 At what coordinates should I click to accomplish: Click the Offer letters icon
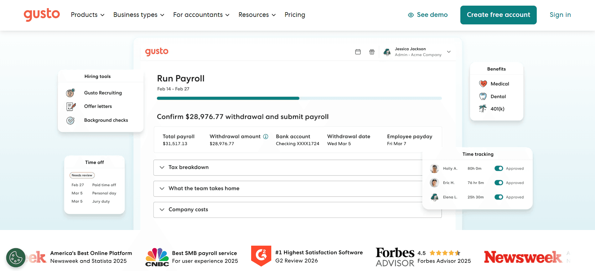[71, 107]
